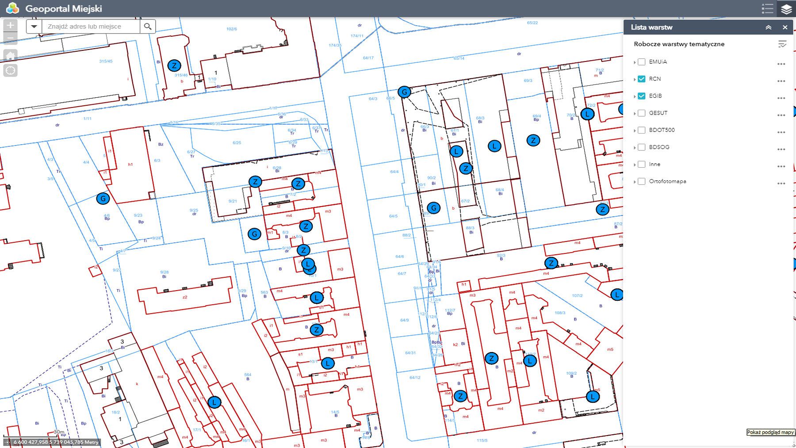Viewport: 796px width, 448px height.
Task: Open the three-dot menu for RCN layer
Action: [x=781, y=81]
